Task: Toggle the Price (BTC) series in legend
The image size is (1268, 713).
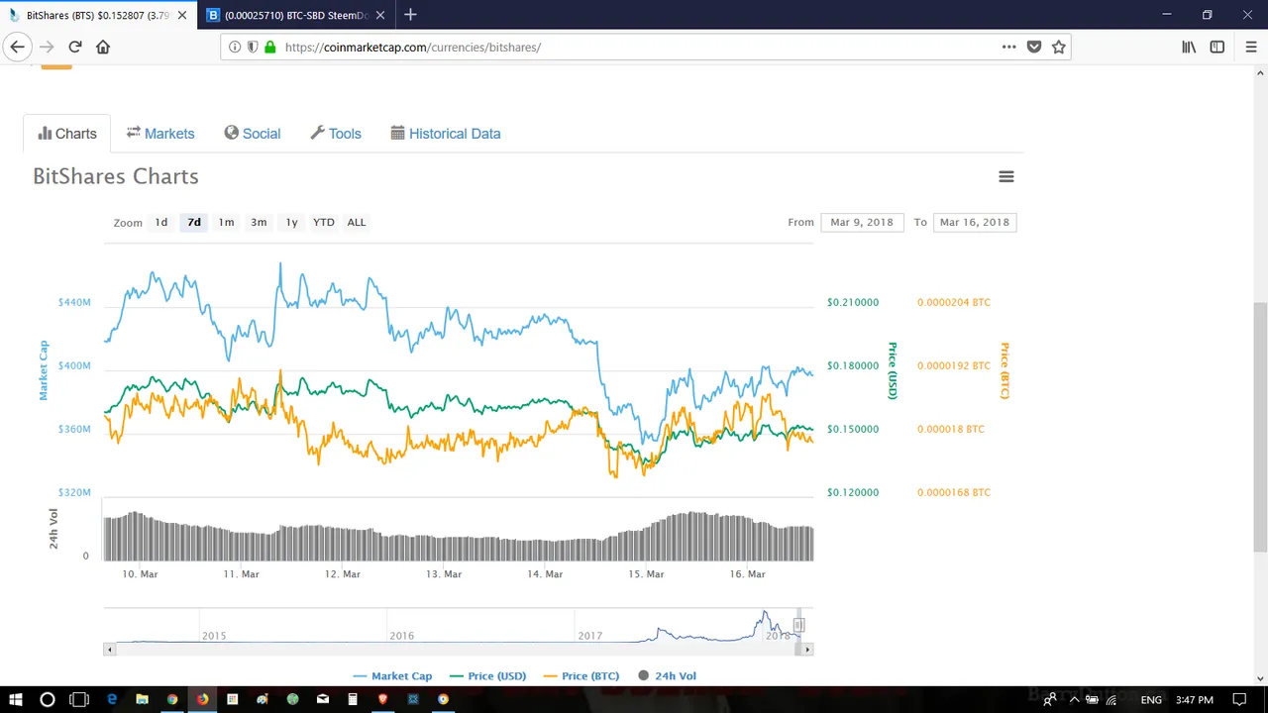Action: (x=581, y=675)
